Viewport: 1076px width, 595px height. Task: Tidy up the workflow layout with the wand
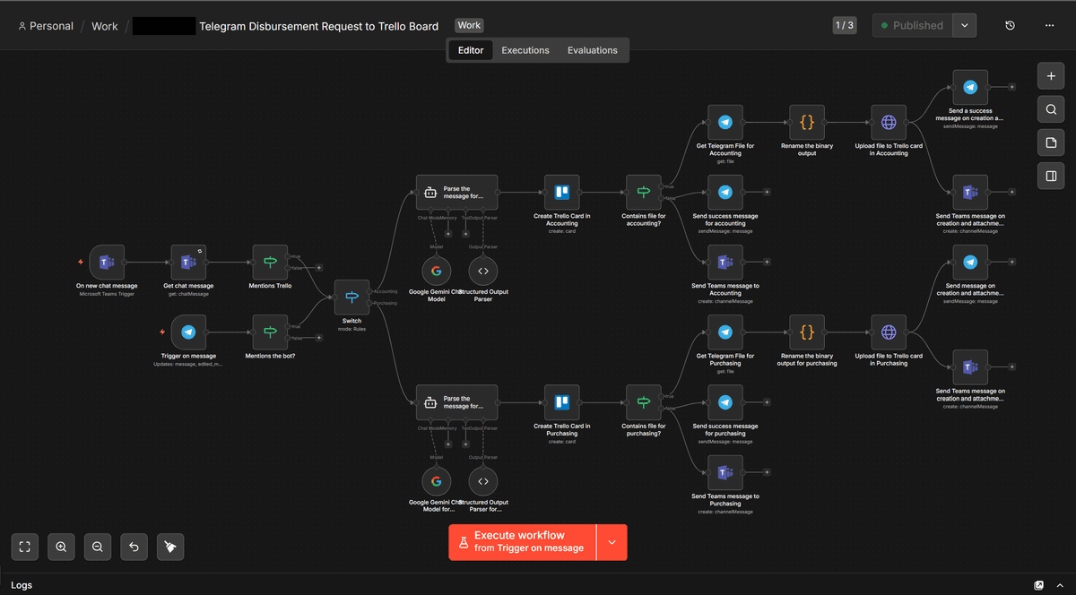pos(170,547)
